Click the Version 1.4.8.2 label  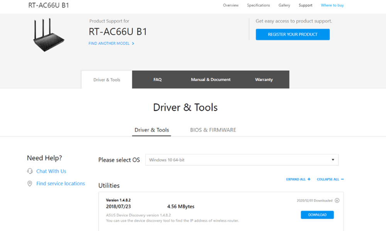click(119, 200)
